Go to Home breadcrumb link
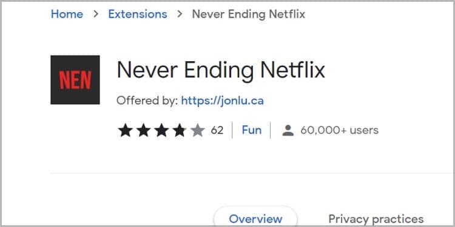This screenshot has width=455, height=227. [67, 14]
